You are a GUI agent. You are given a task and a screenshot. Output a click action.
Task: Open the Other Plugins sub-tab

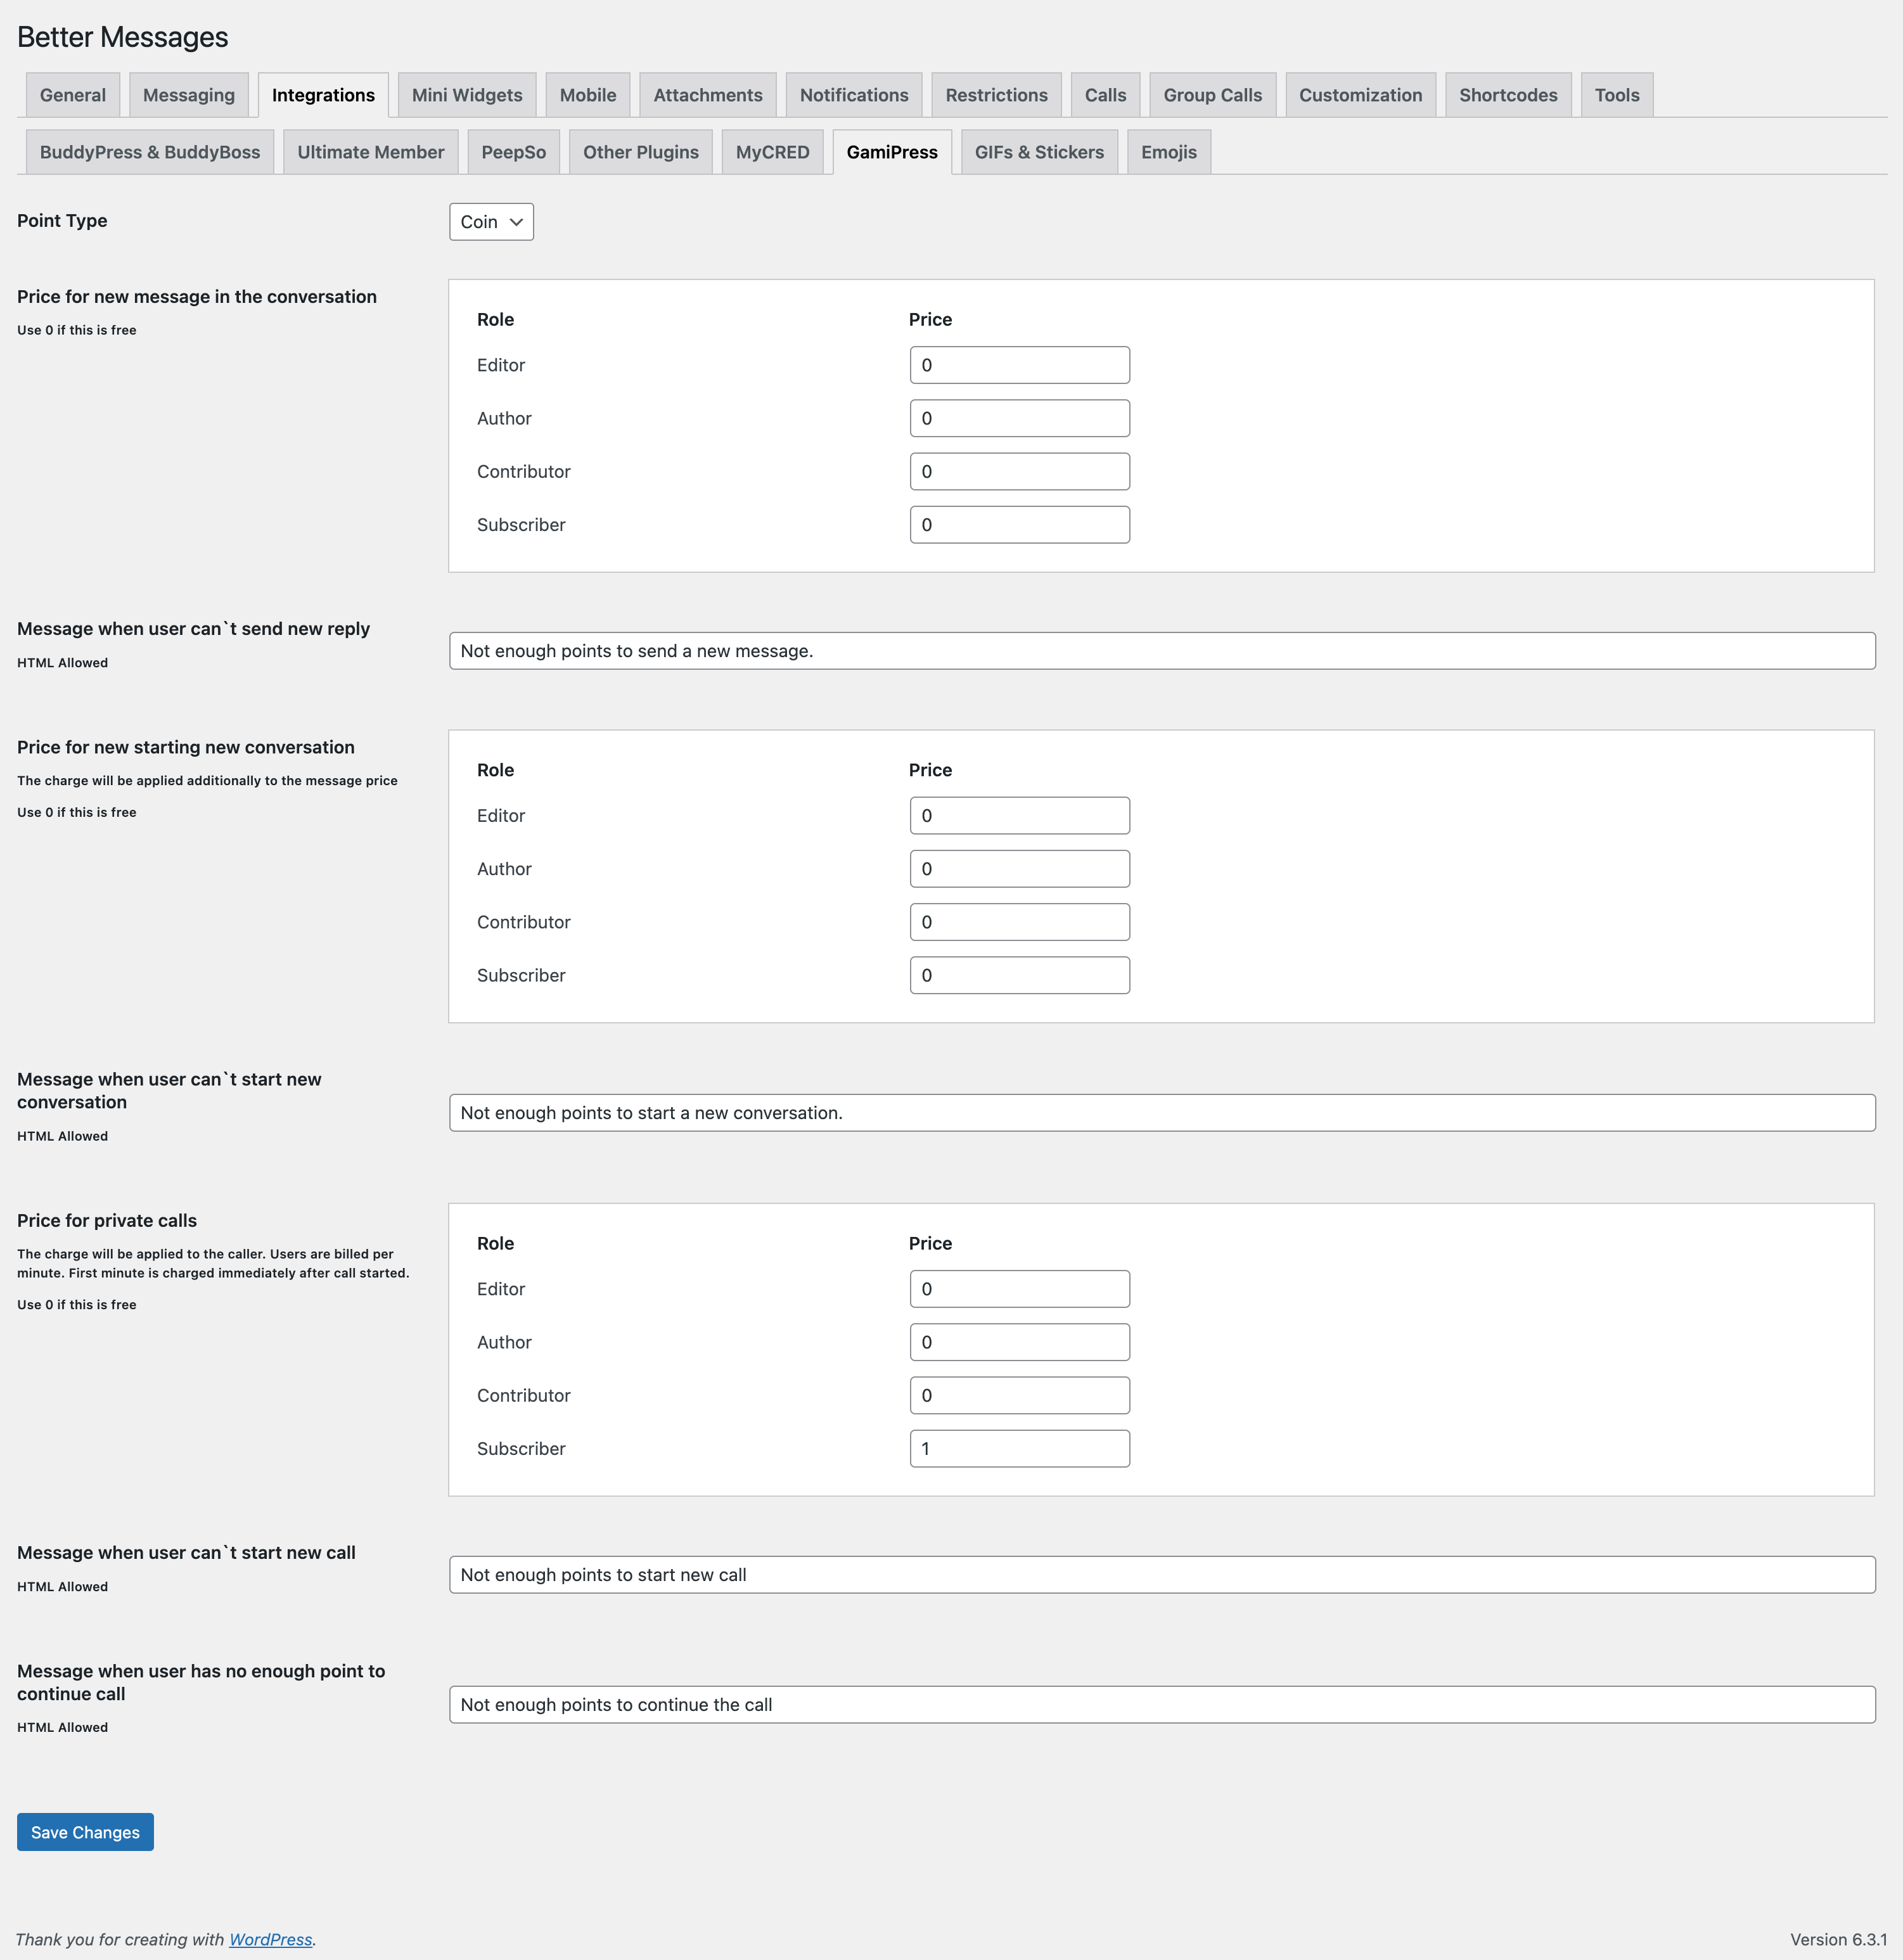[641, 152]
